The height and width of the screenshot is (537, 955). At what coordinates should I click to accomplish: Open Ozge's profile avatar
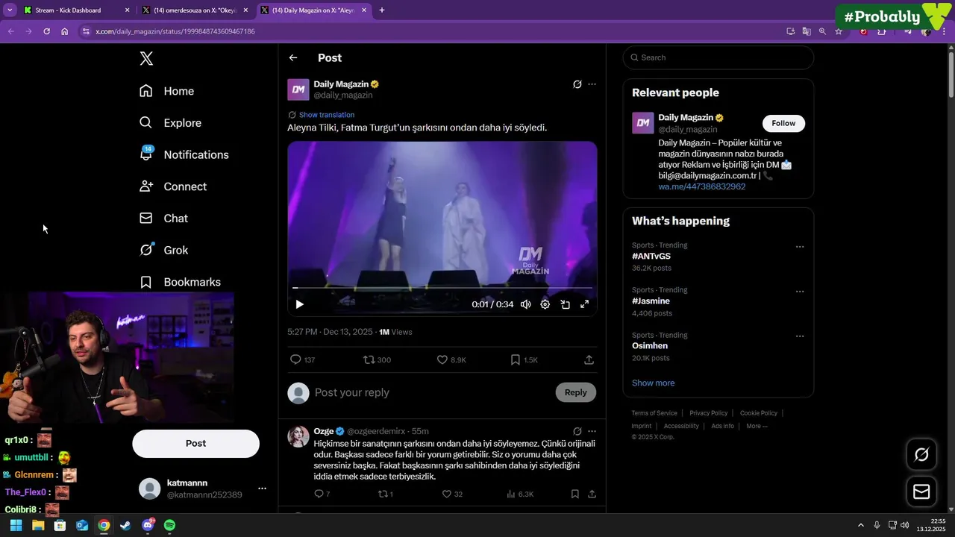[x=298, y=436]
